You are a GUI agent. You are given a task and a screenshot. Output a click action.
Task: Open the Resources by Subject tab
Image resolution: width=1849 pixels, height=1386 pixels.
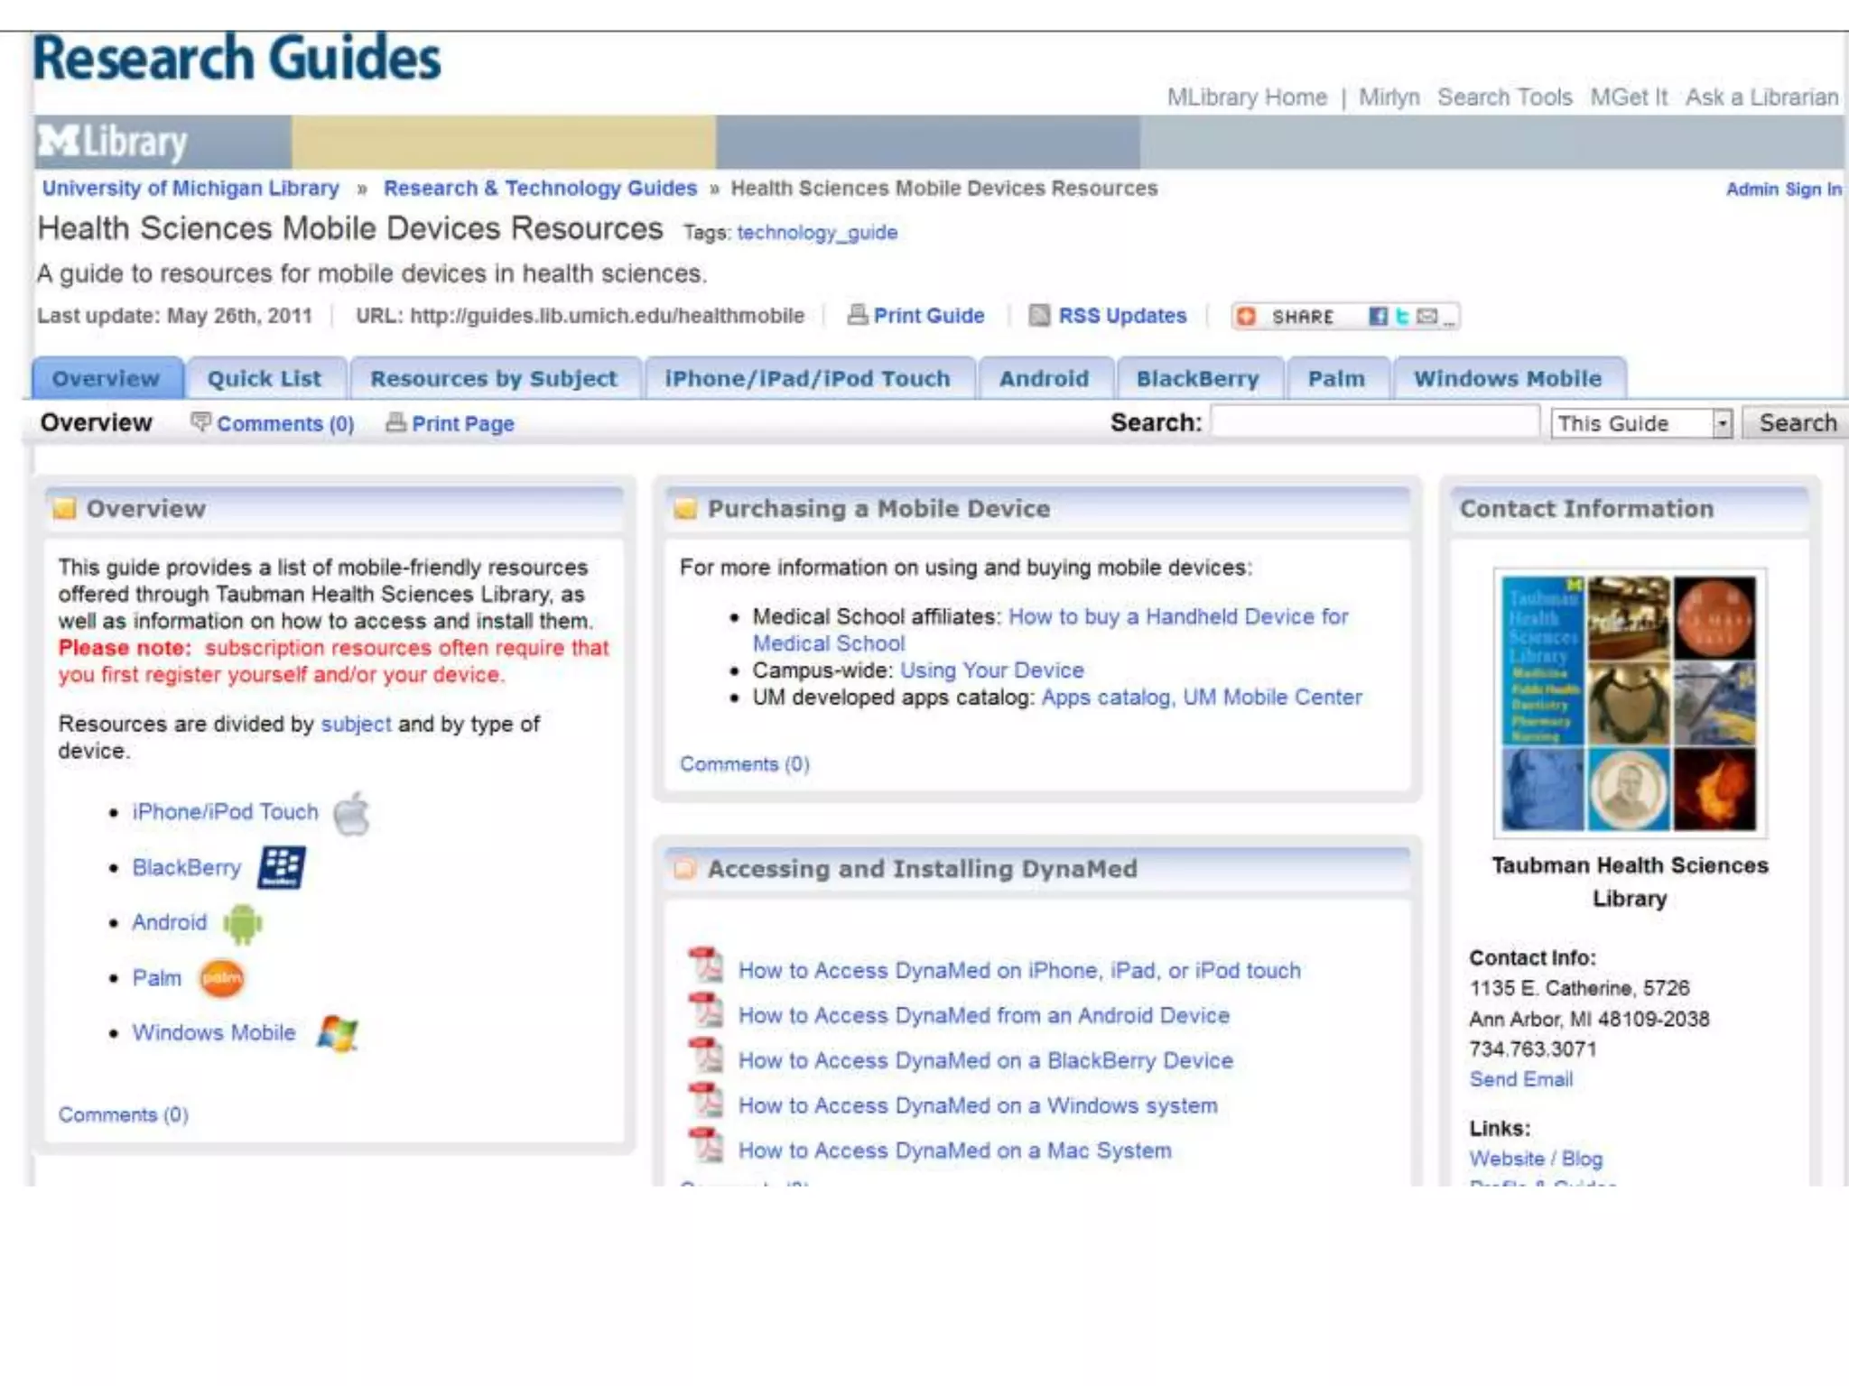point(494,379)
